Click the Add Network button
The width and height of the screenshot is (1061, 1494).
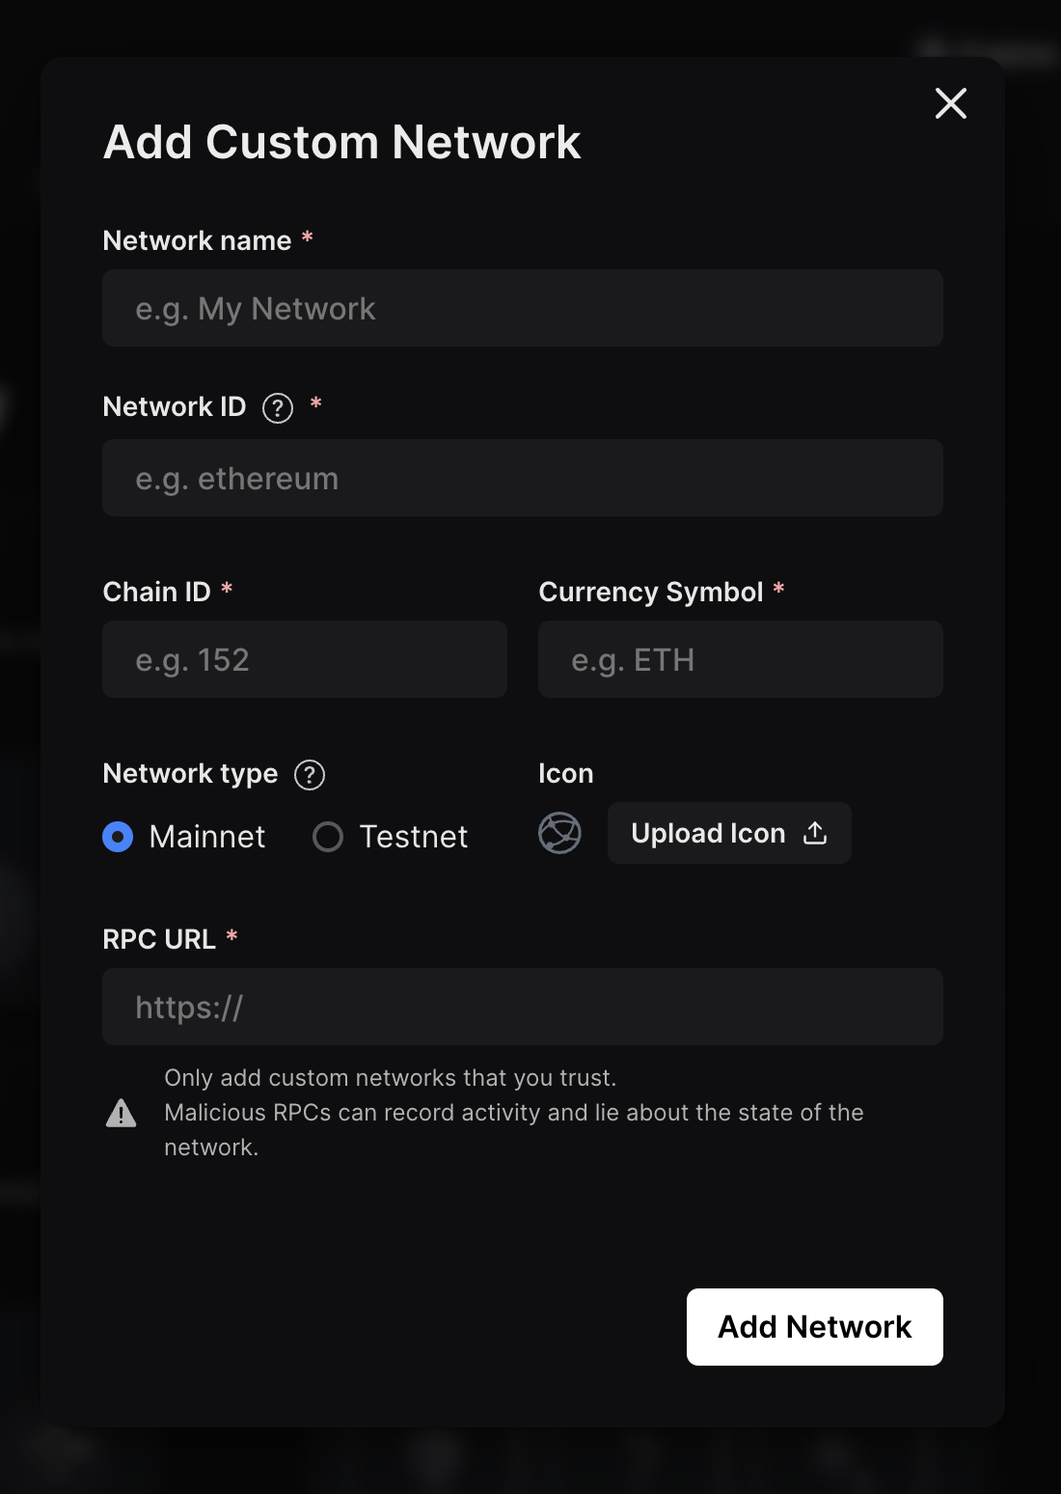pos(814,1326)
